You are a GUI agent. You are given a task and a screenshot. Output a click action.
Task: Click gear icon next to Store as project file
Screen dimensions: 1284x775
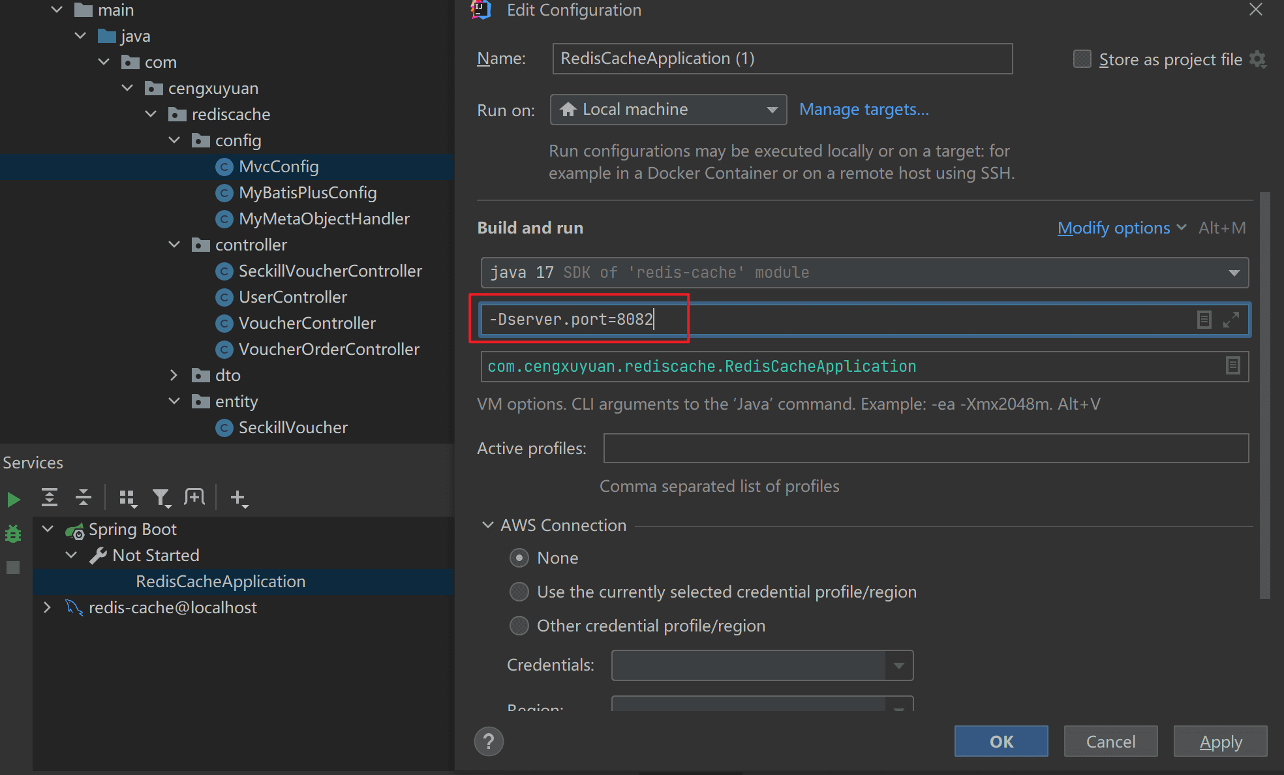point(1258,59)
